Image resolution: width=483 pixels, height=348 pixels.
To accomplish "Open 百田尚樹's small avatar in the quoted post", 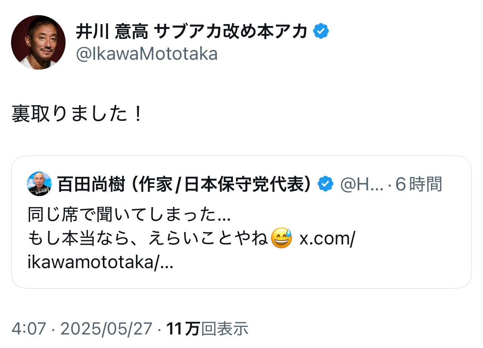I will pos(39,184).
